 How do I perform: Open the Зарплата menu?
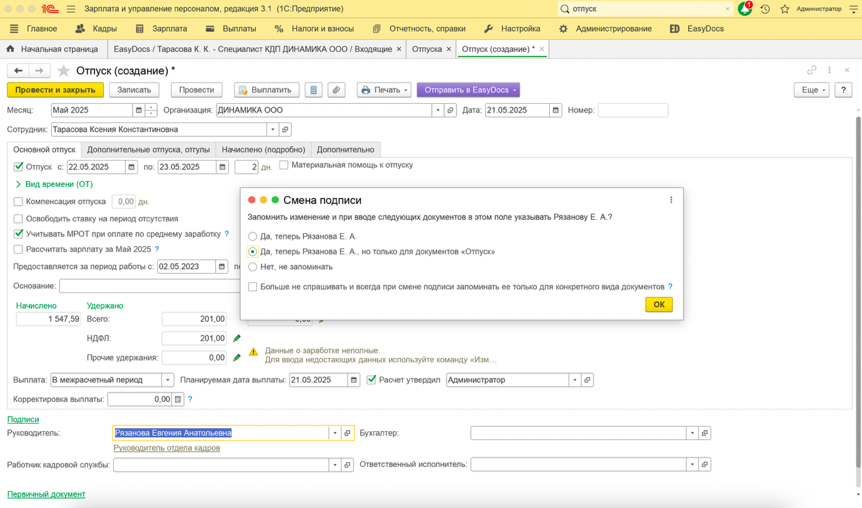pyautogui.click(x=162, y=29)
